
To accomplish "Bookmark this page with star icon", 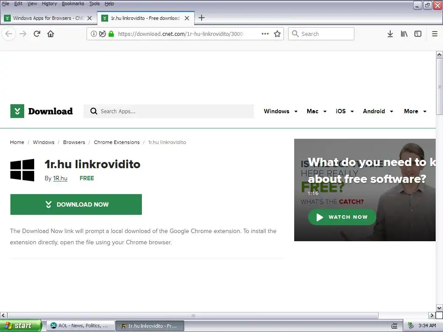I will point(277,34).
